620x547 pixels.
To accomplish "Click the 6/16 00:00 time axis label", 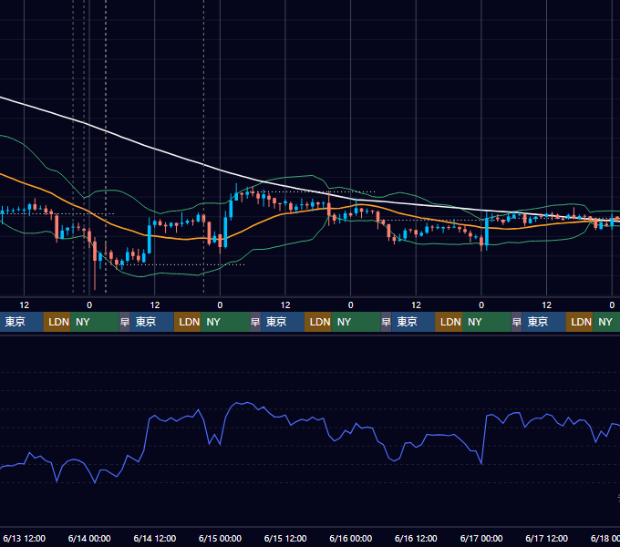I will point(350,538).
